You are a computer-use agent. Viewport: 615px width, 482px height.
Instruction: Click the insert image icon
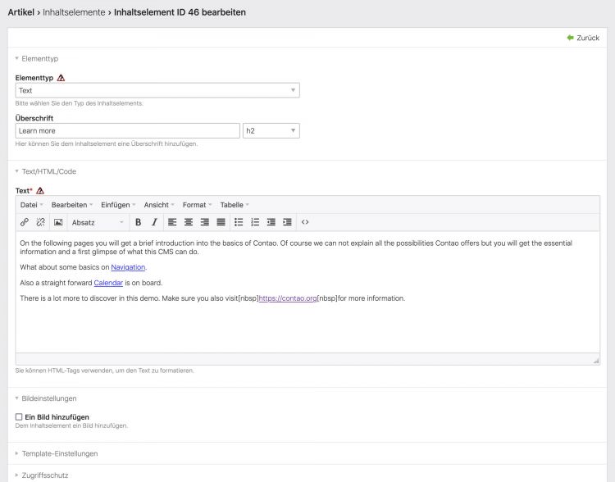coord(58,222)
